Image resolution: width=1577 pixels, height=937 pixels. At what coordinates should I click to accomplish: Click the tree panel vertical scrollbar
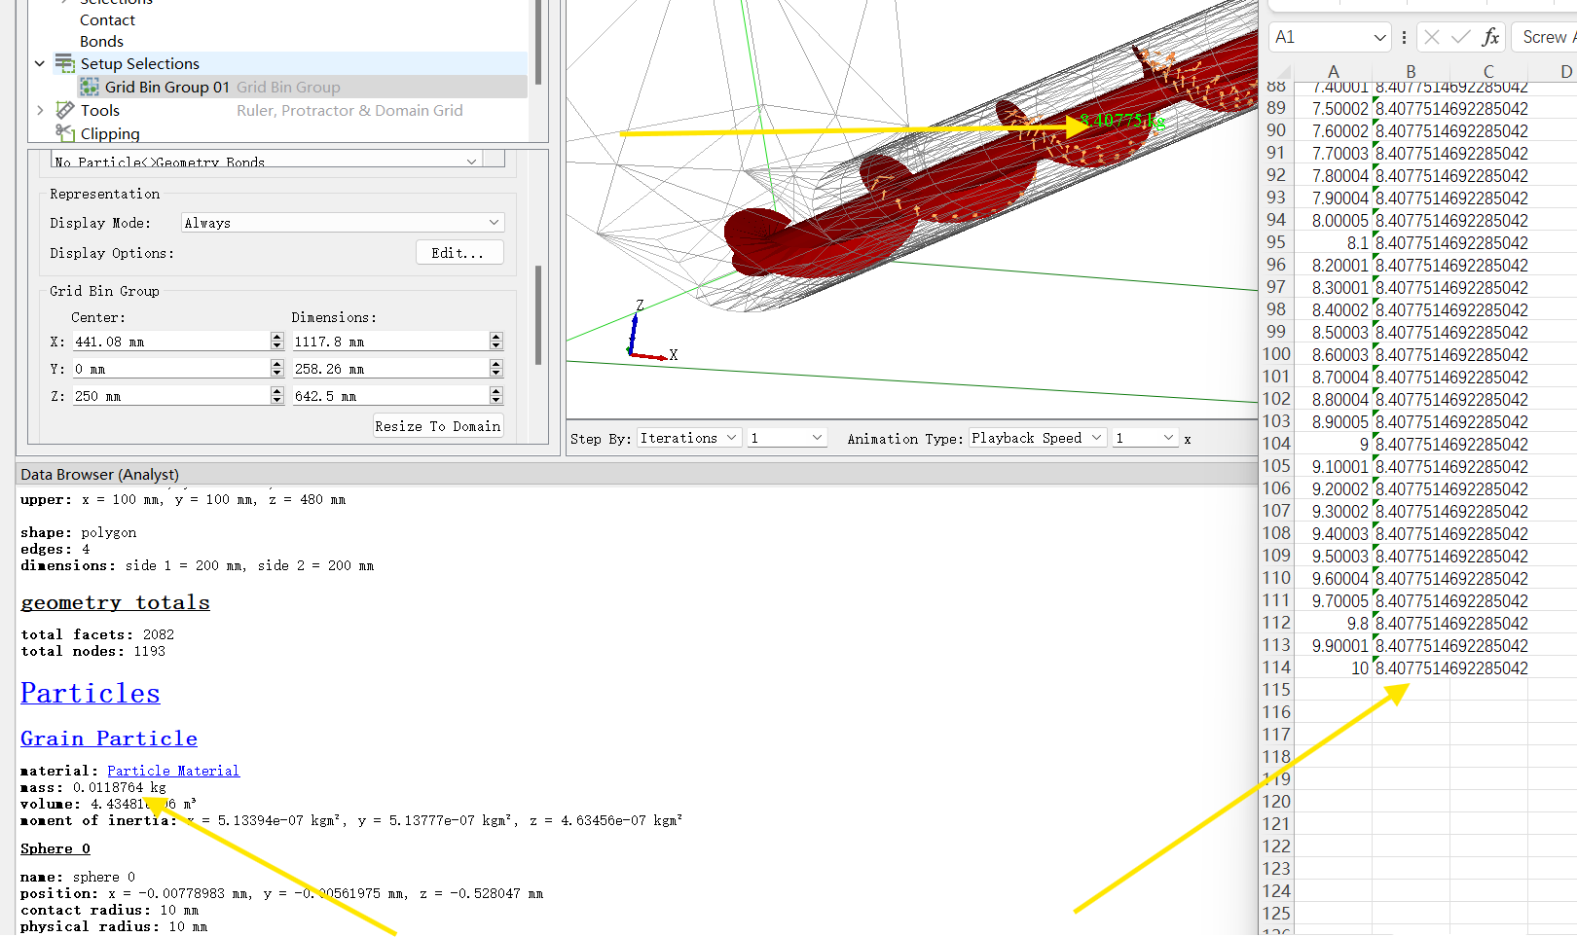pyautogui.click(x=538, y=43)
